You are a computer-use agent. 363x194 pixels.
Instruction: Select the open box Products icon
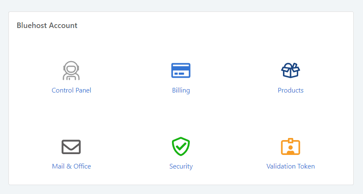[291, 70]
